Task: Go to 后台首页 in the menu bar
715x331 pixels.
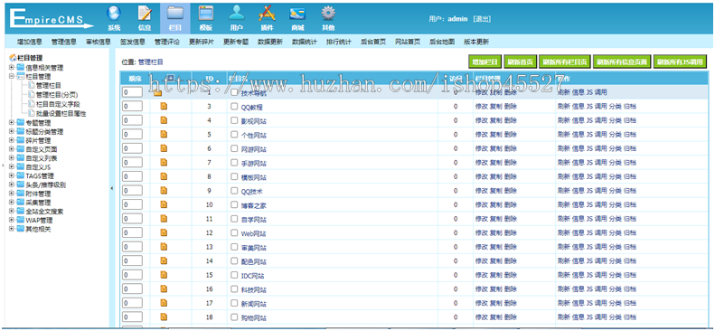Action: 373,42
